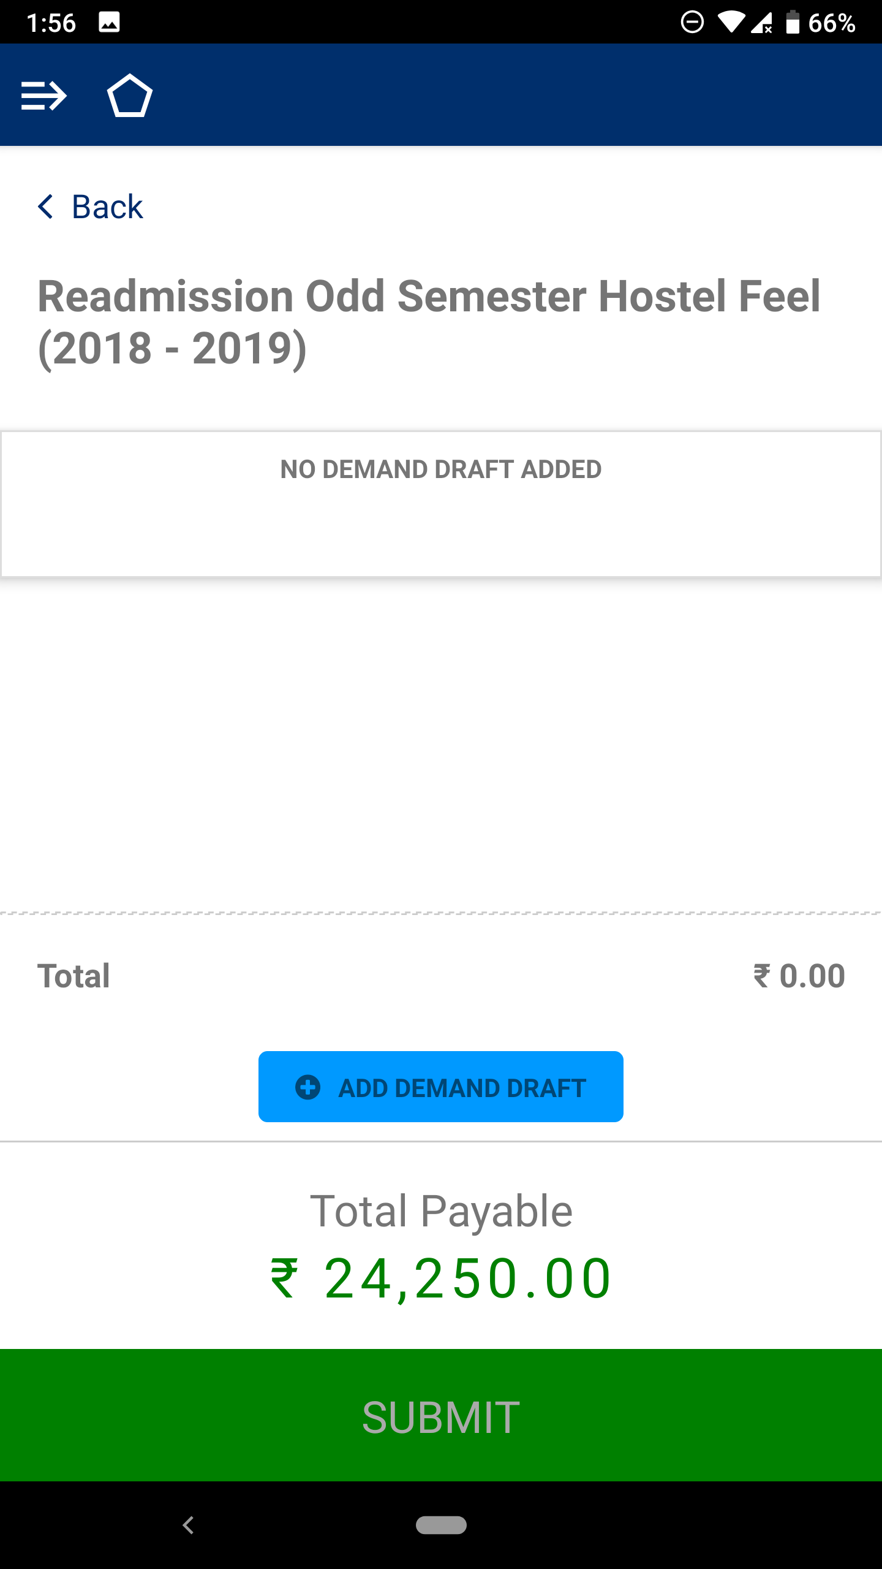
Task: Click the back chevron arrow
Action: (45, 207)
